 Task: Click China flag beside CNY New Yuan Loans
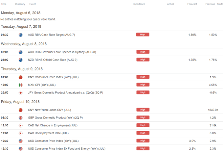(x=20, y=110)
